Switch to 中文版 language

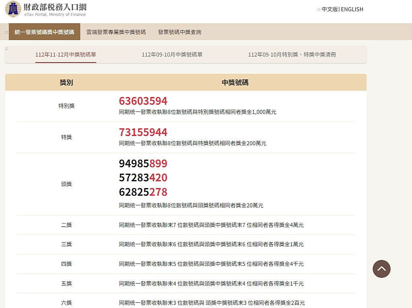(x=330, y=9)
